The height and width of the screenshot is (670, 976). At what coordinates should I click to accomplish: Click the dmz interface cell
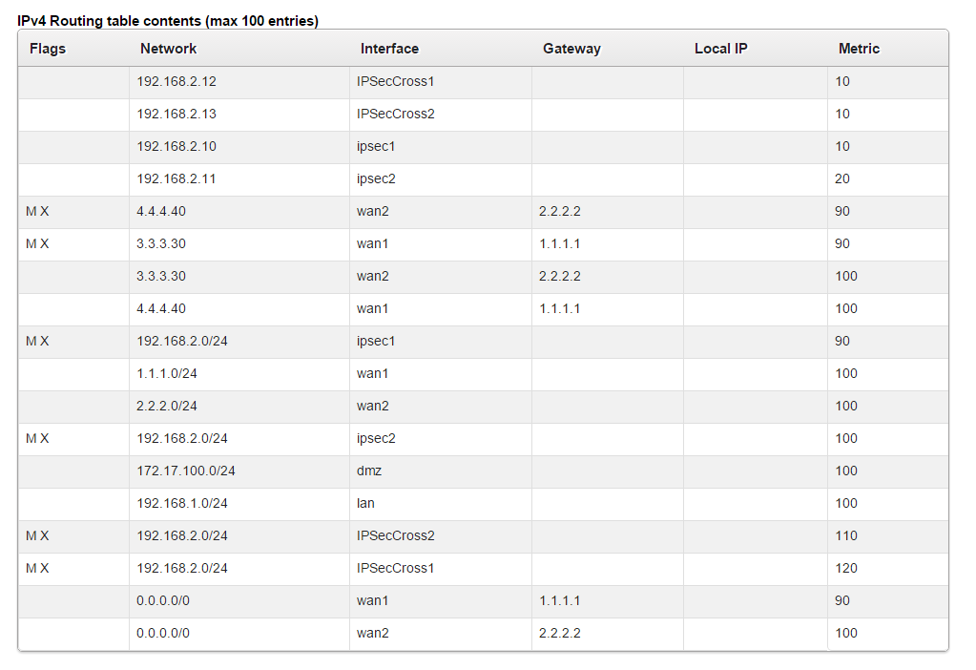tap(369, 471)
